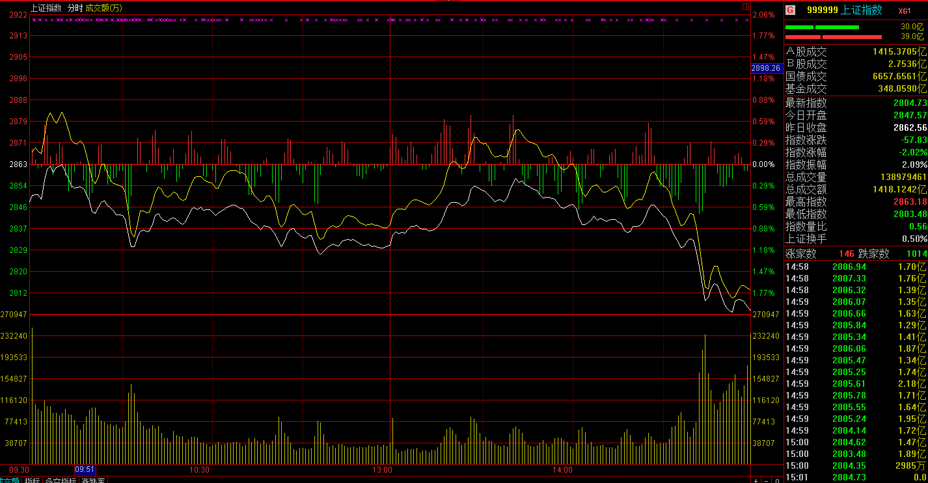
Task: Switch to the 成交额 tab
Action: [x=10, y=480]
